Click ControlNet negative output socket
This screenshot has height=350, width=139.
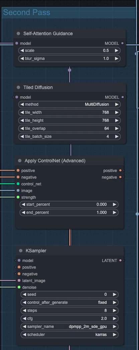coord(120,177)
